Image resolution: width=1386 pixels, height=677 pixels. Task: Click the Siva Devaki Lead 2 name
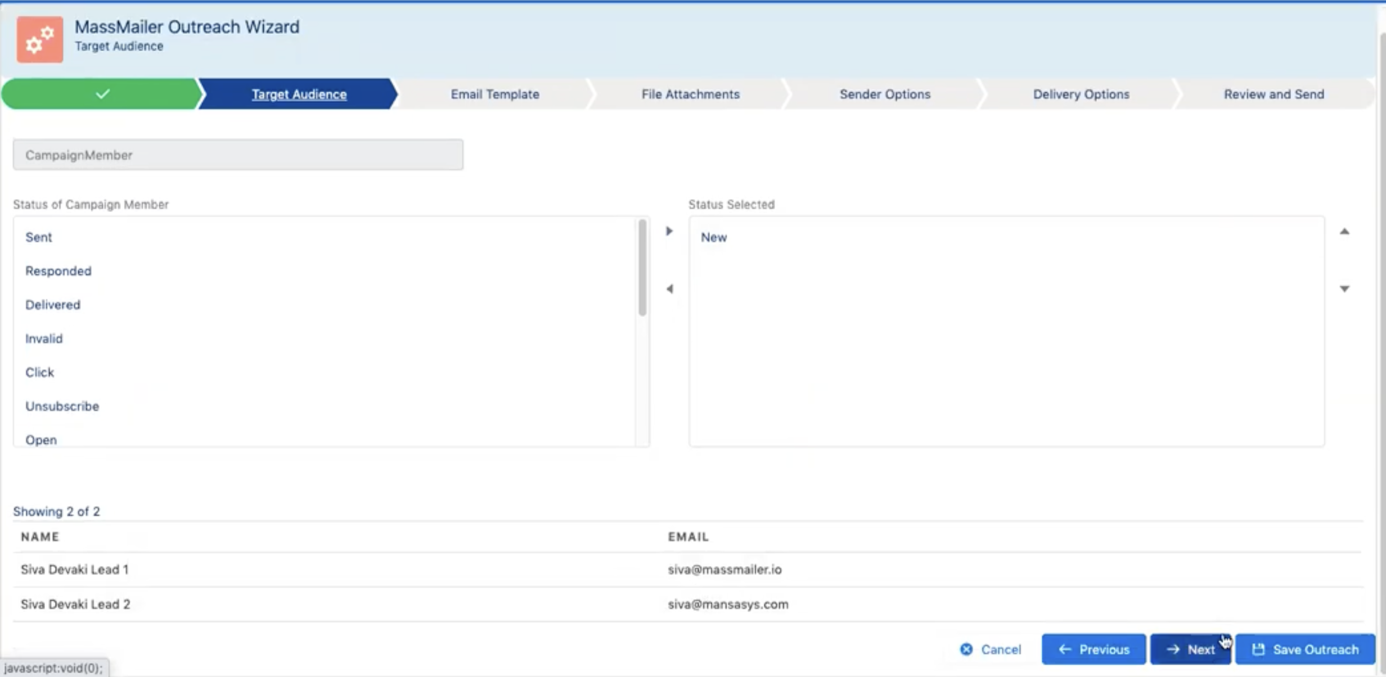[x=75, y=604]
